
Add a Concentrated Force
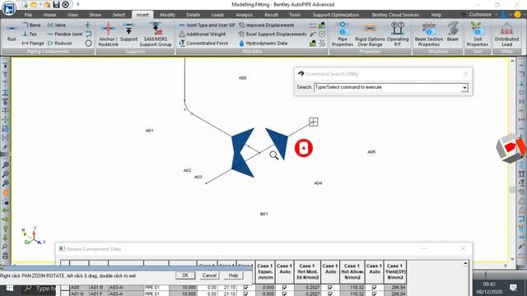(203, 44)
